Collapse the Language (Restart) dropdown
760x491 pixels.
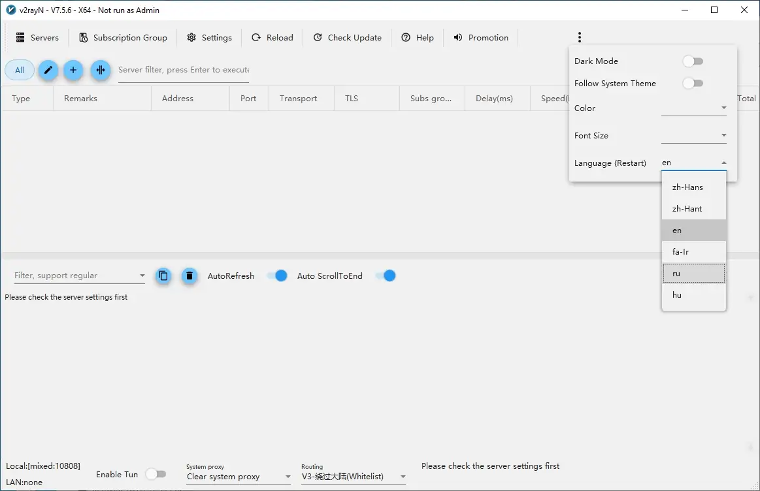(694, 163)
